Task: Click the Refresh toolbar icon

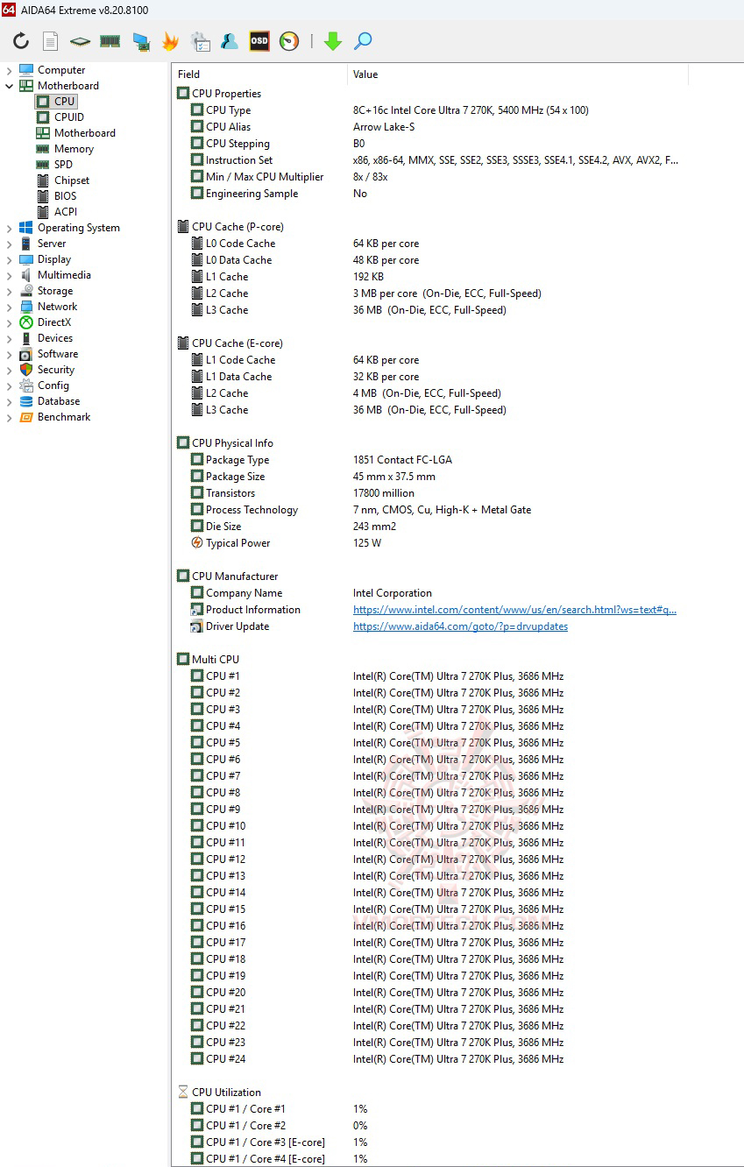Action: pyautogui.click(x=21, y=41)
